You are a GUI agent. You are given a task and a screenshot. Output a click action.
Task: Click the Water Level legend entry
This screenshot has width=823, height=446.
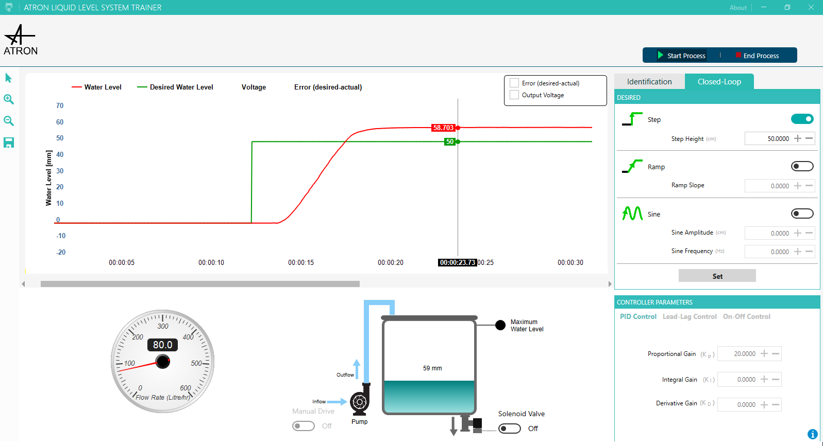click(x=96, y=87)
